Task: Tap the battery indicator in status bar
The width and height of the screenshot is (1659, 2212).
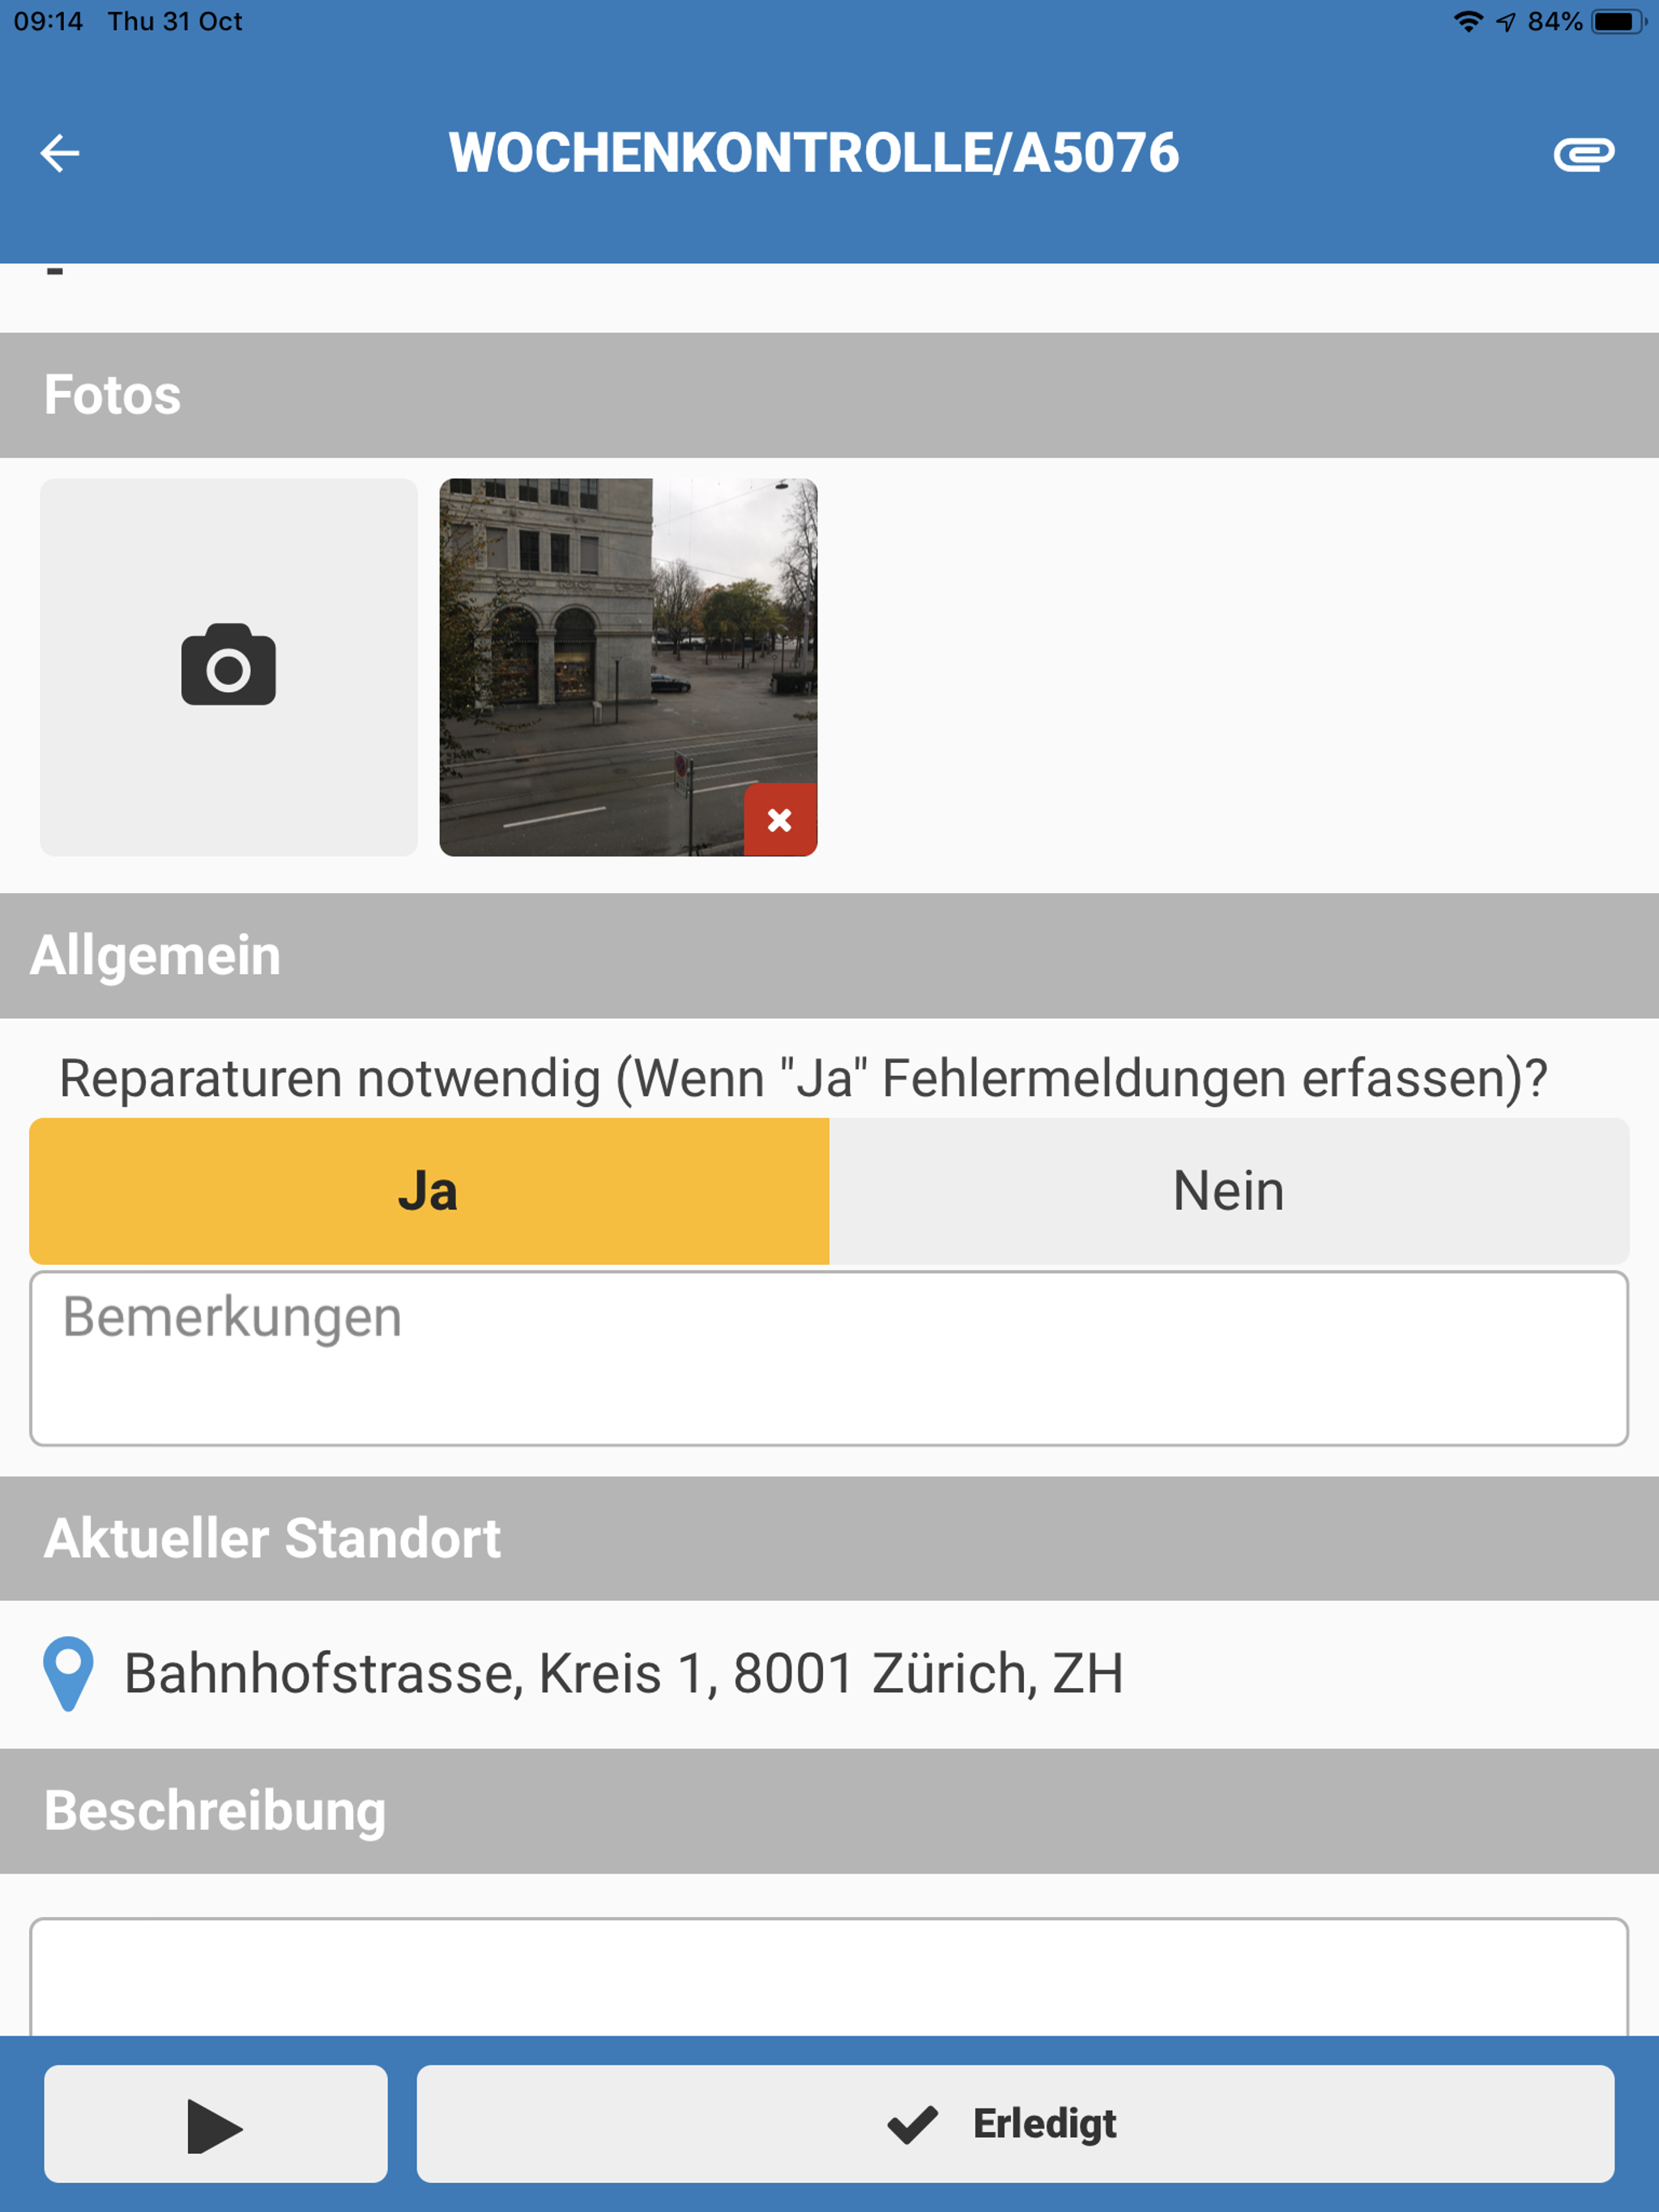Action: tap(1617, 21)
